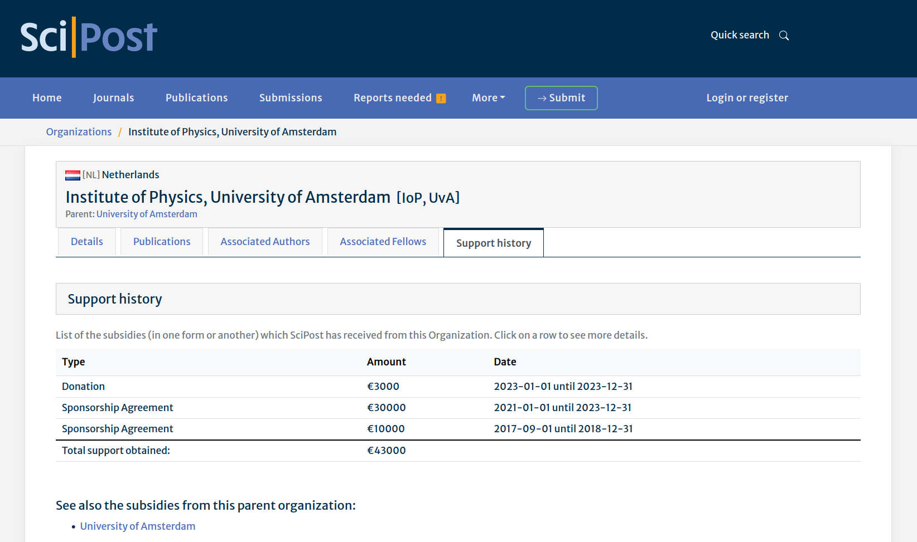The width and height of the screenshot is (917, 542).
Task: Expand the More dropdown menu
Action: click(x=488, y=98)
